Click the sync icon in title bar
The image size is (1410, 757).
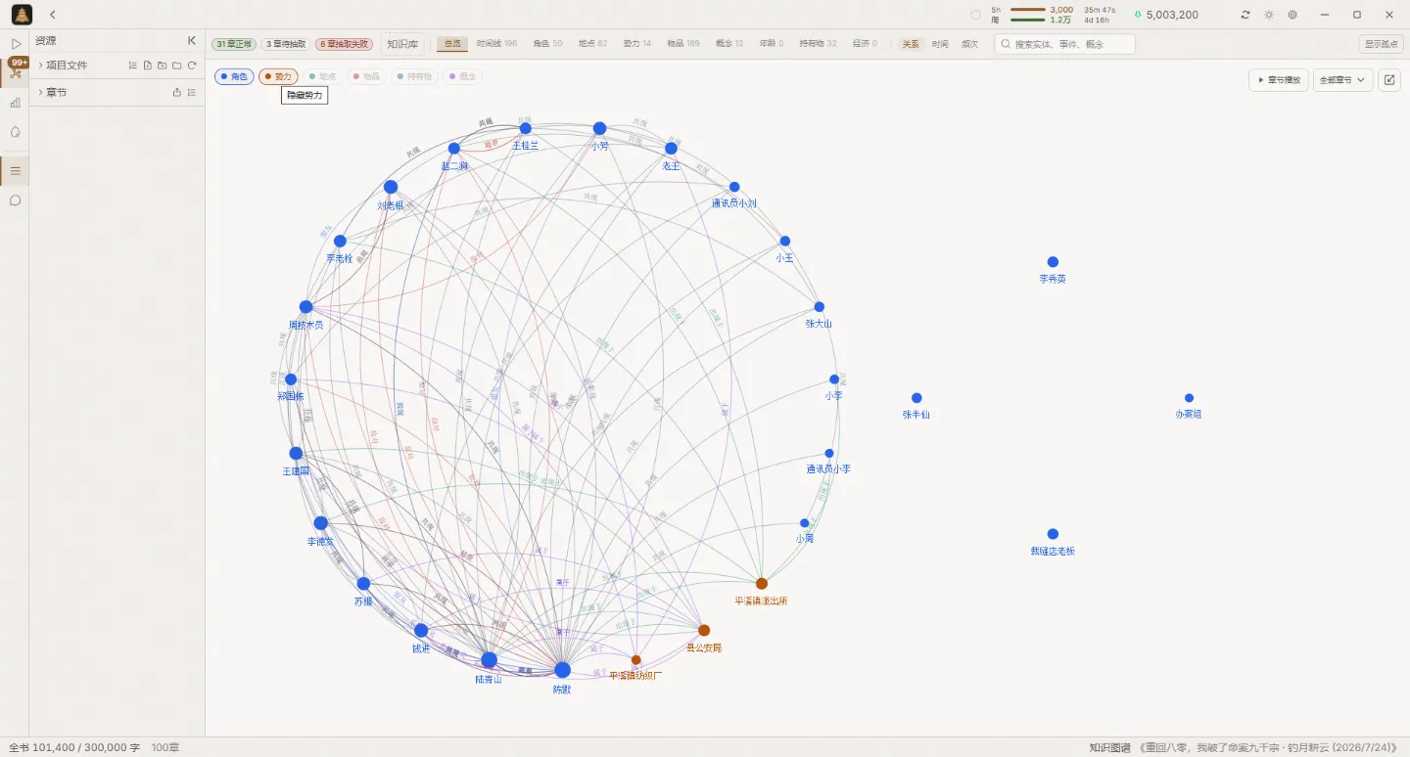click(1245, 15)
